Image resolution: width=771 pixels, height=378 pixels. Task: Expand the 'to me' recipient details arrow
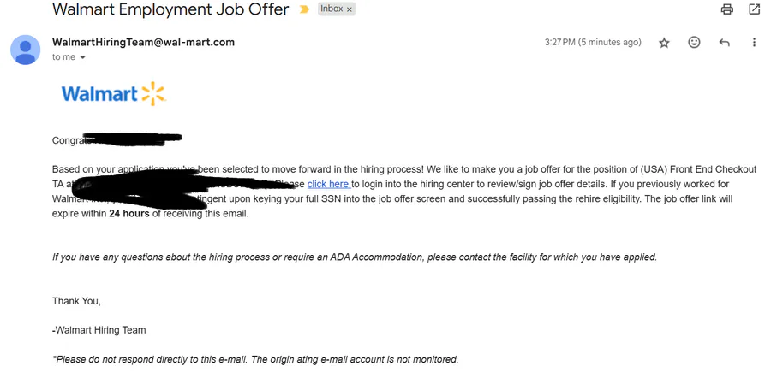82,57
